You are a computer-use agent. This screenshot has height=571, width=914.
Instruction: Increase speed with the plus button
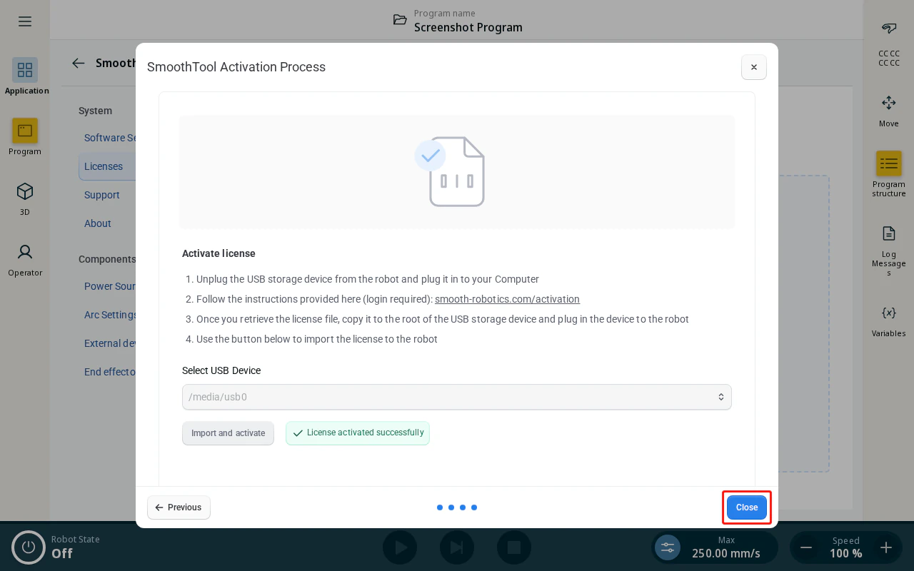886,547
